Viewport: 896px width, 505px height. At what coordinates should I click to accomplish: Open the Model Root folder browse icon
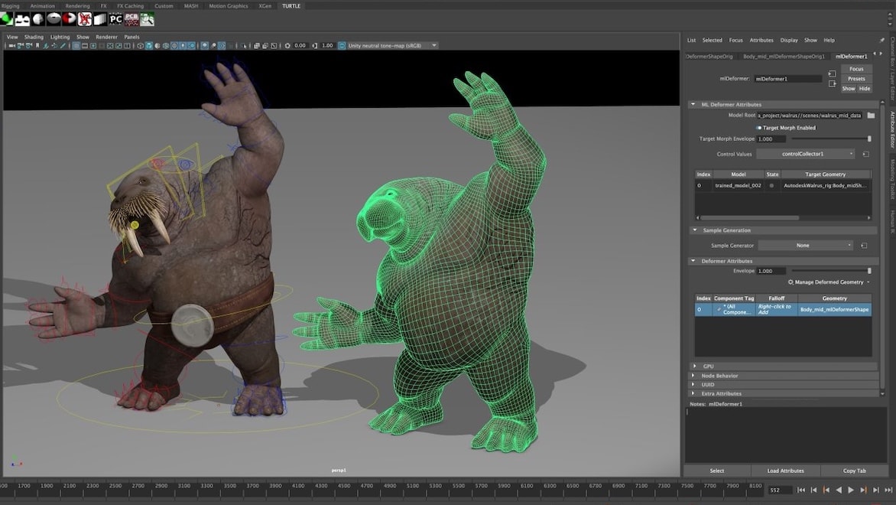pyautogui.click(x=872, y=115)
